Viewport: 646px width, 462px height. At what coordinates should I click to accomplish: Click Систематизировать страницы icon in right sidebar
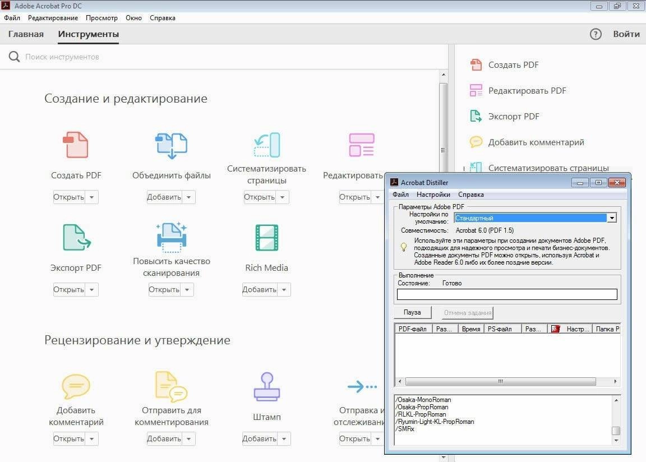476,167
